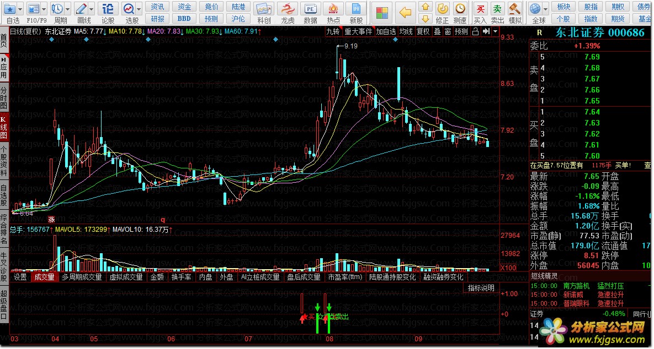Expand the 选股 screener dropdown arrow
Viewport: 654px width, 349px height.
coord(139,9)
